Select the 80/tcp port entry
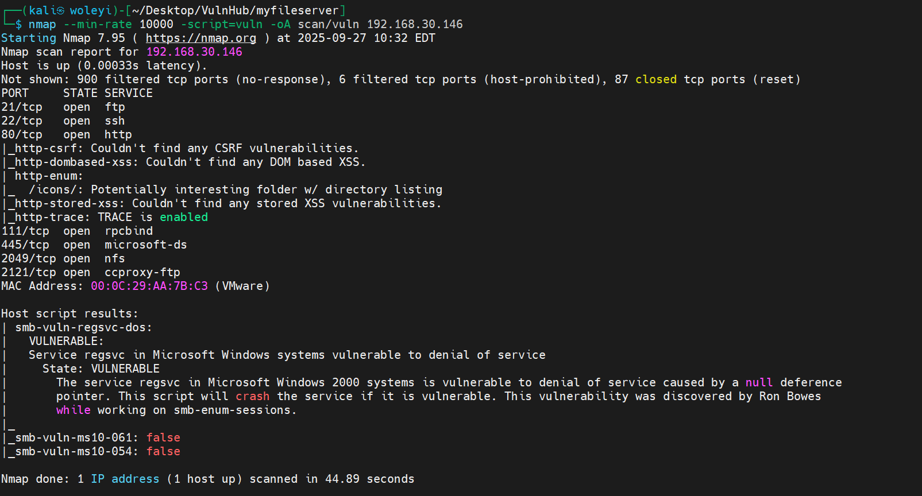This screenshot has height=496, width=922. tap(22, 134)
